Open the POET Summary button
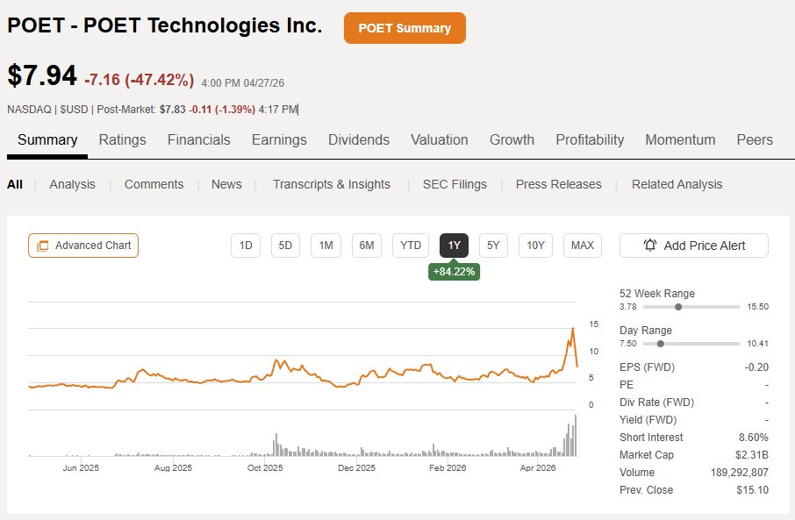The width and height of the screenshot is (795, 520). (x=405, y=28)
